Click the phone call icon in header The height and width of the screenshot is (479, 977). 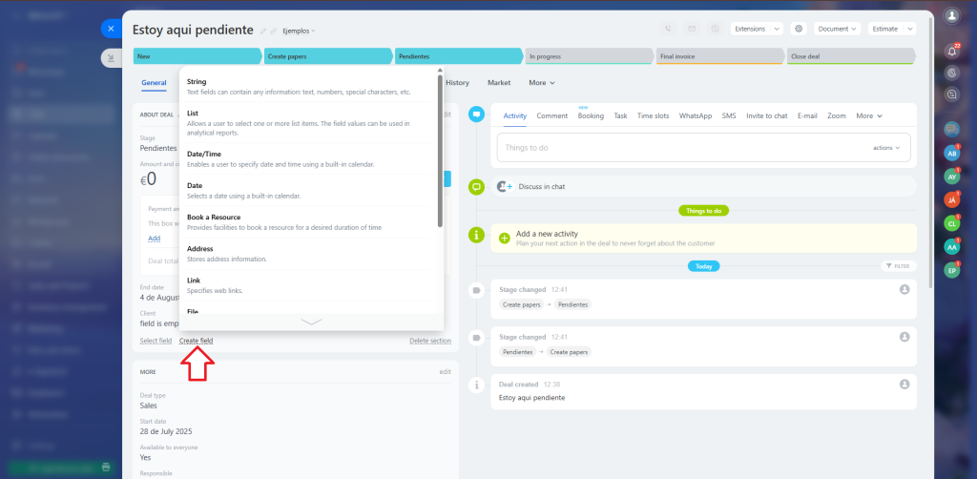click(666, 29)
